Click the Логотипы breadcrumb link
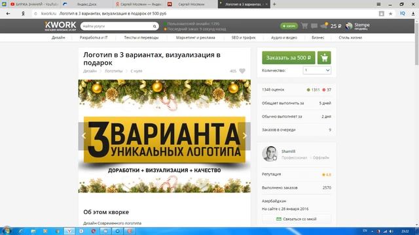419x235 pixels. [x=113, y=71]
